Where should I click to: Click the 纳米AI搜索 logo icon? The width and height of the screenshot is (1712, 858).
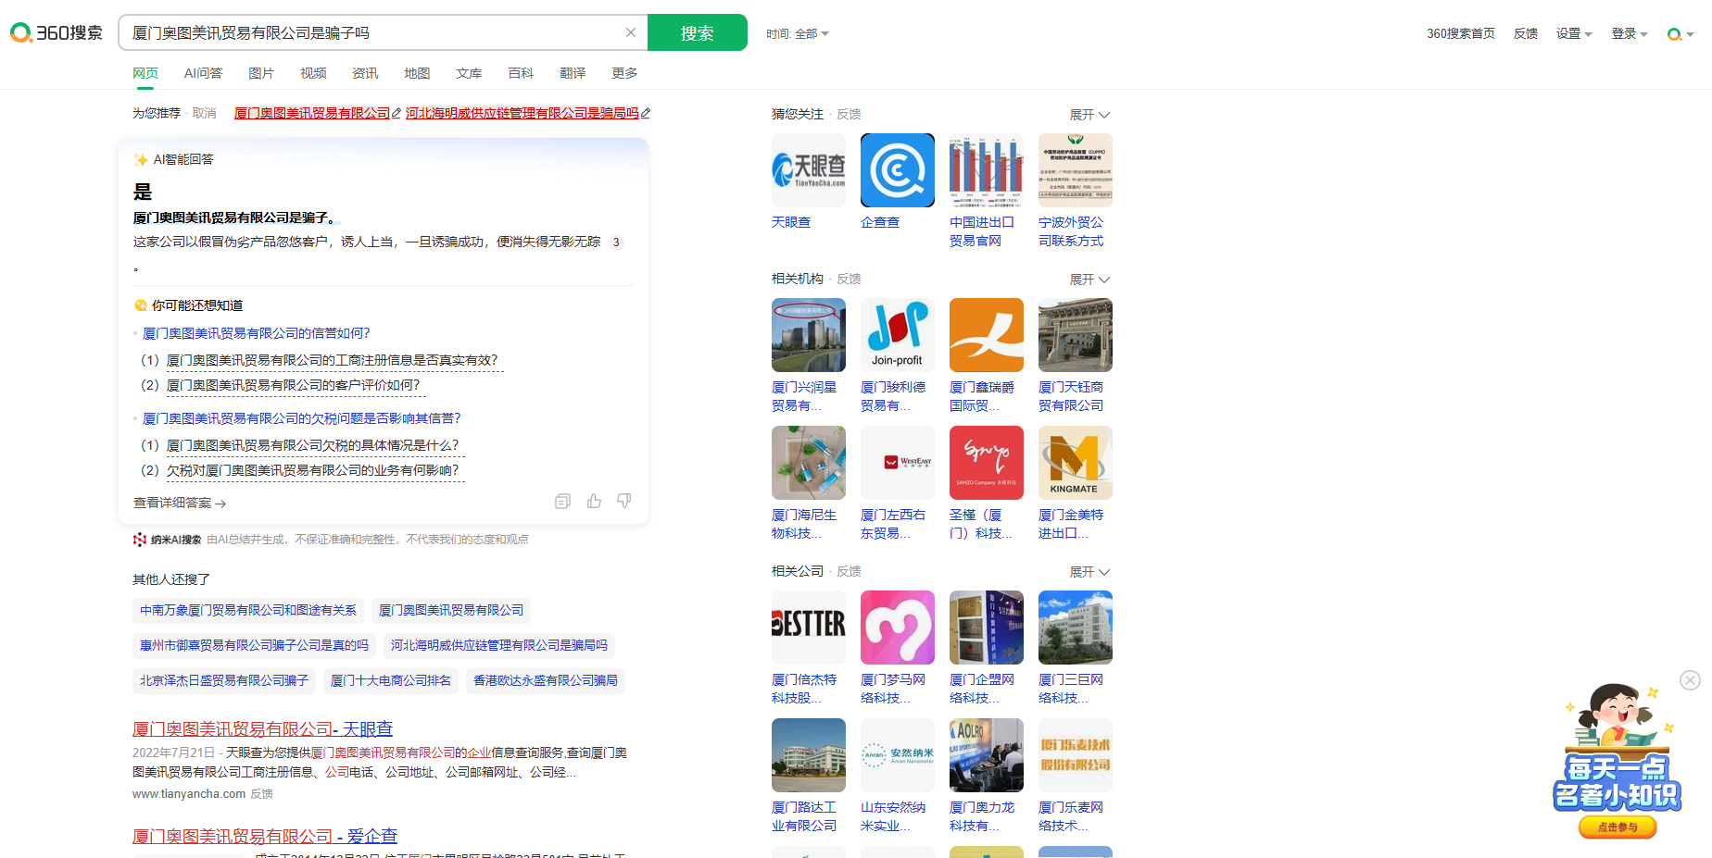click(x=139, y=540)
